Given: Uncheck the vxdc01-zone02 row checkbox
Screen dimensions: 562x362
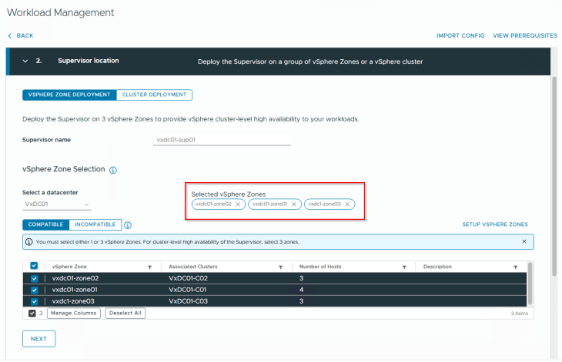Looking at the screenshot, I should point(34,278).
